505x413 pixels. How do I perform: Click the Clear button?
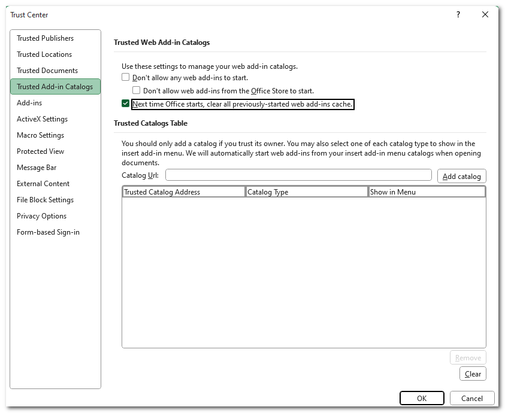(x=473, y=374)
